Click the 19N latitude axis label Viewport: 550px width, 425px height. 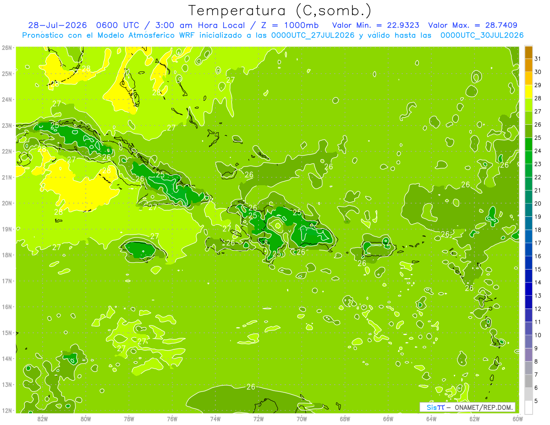7,229
